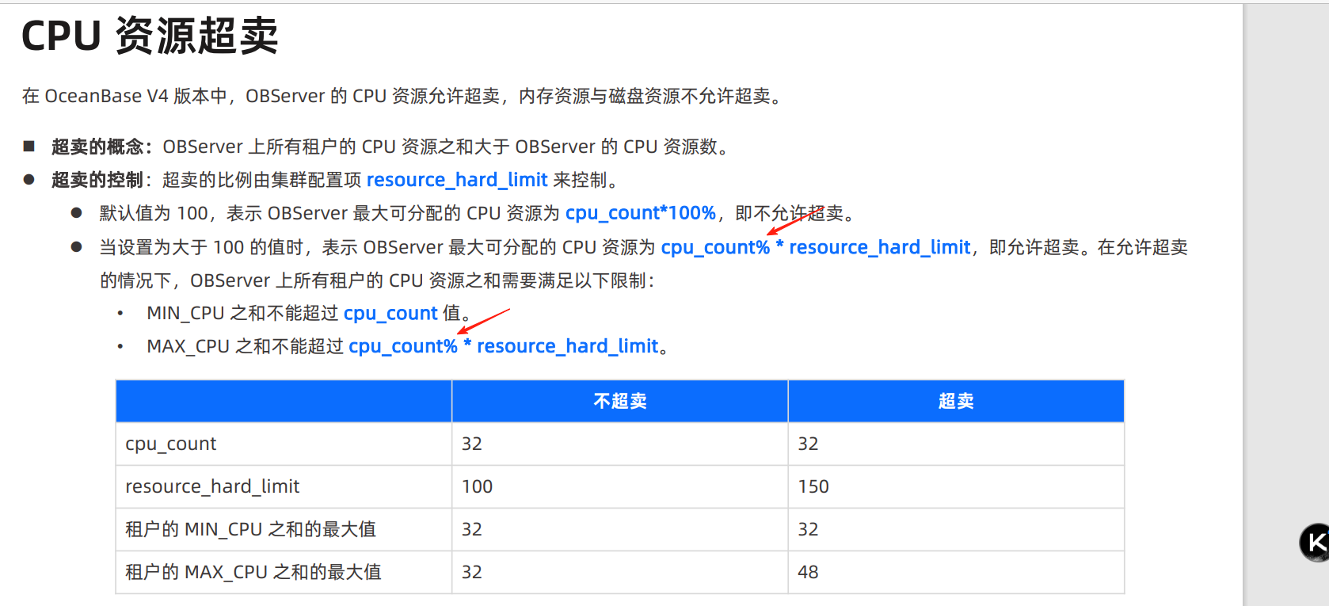
Task: Click the 32 under 不超卖 in cpu_count row
Action: (x=472, y=444)
